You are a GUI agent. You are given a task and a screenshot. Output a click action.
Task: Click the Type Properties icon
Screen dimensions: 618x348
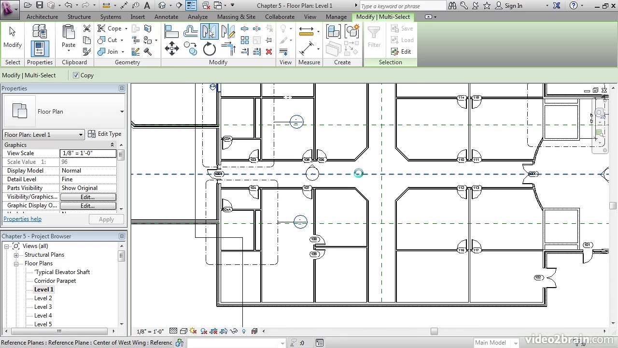pyautogui.click(x=40, y=31)
